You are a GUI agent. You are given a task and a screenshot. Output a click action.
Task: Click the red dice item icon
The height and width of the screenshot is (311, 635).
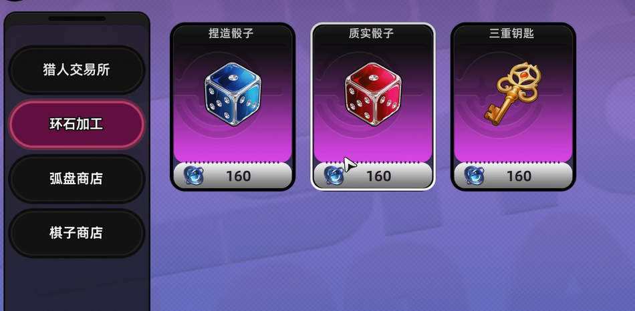(x=373, y=93)
